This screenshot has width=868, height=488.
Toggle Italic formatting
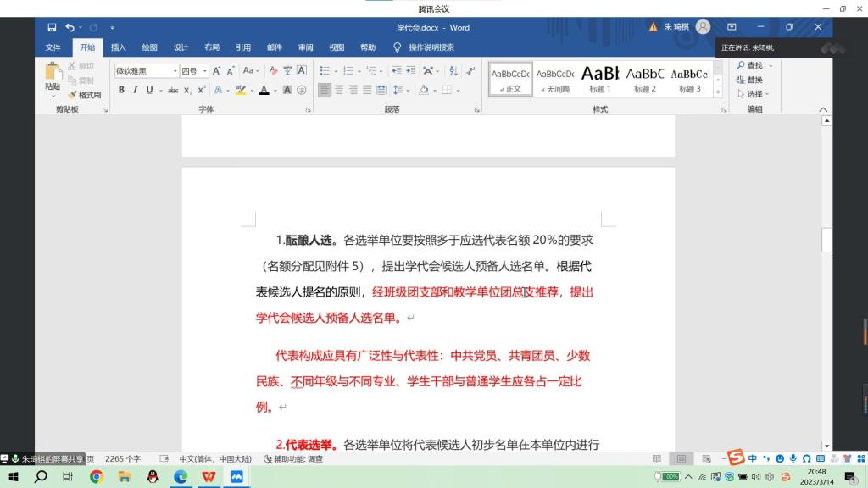point(136,90)
